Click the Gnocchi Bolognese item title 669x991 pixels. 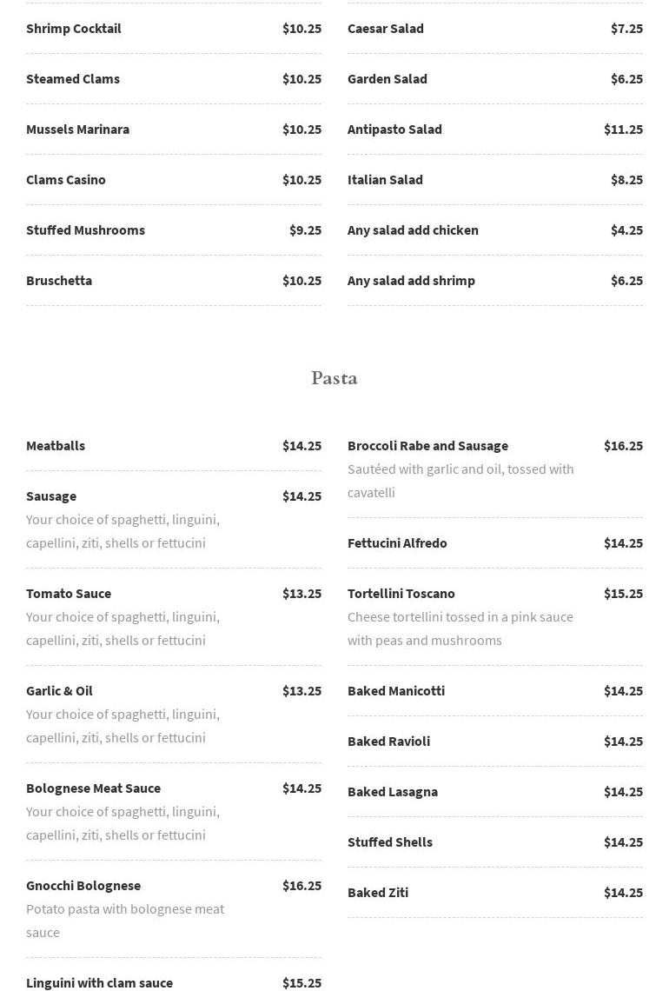pyautogui.click(x=83, y=886)
